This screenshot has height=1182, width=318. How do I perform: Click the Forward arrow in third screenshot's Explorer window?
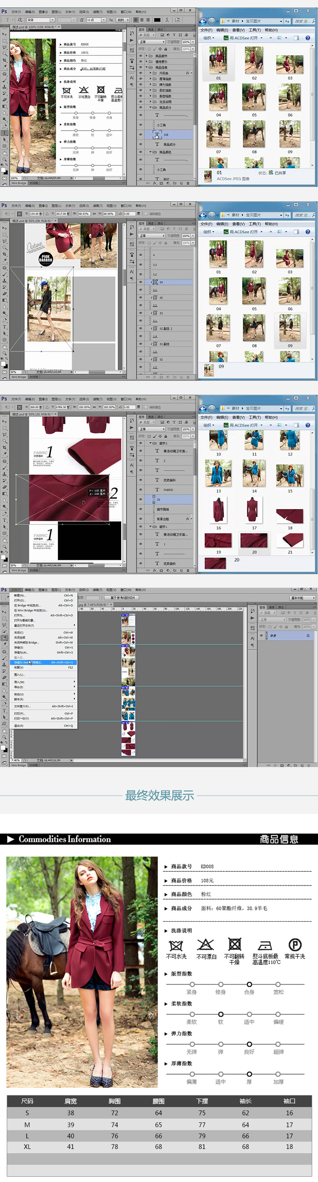point(212,408)
